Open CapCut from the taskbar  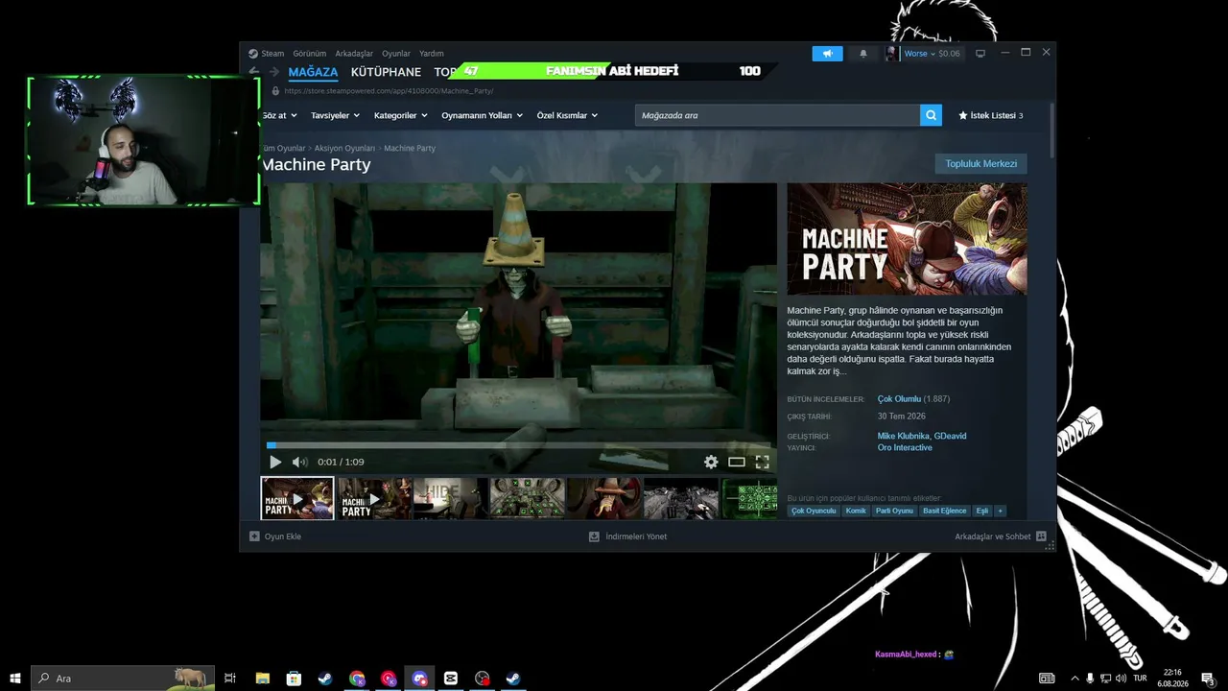[451, 679]
